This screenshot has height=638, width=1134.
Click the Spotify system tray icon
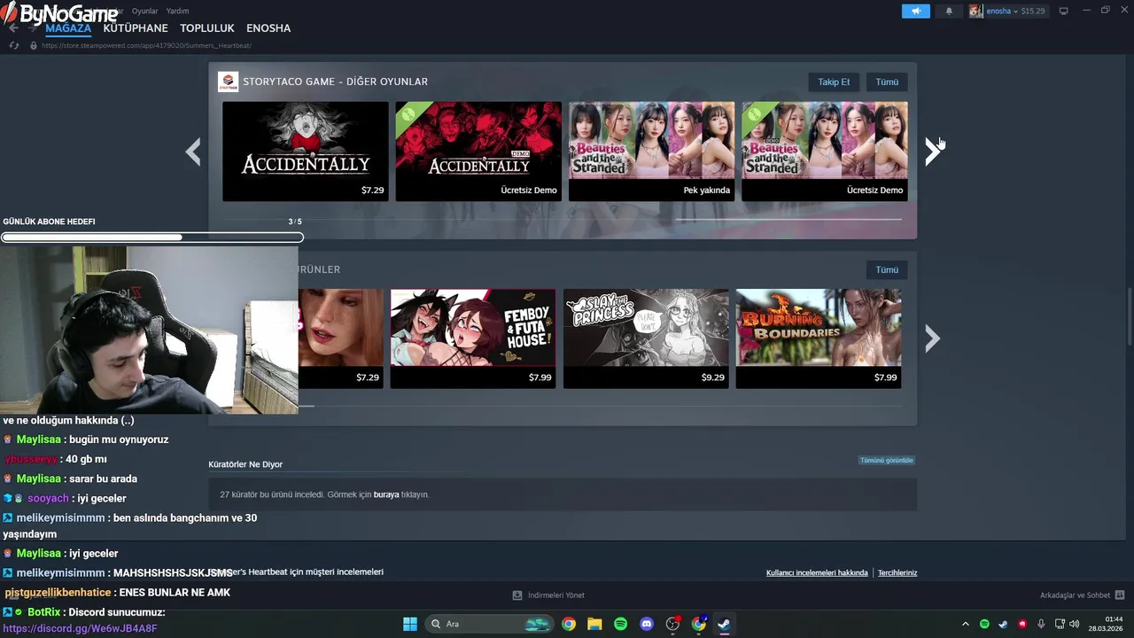pyautogui.click(x=984, y=624)
